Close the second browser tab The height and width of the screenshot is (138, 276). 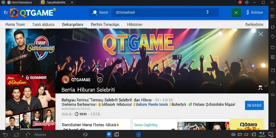[72, 2]
